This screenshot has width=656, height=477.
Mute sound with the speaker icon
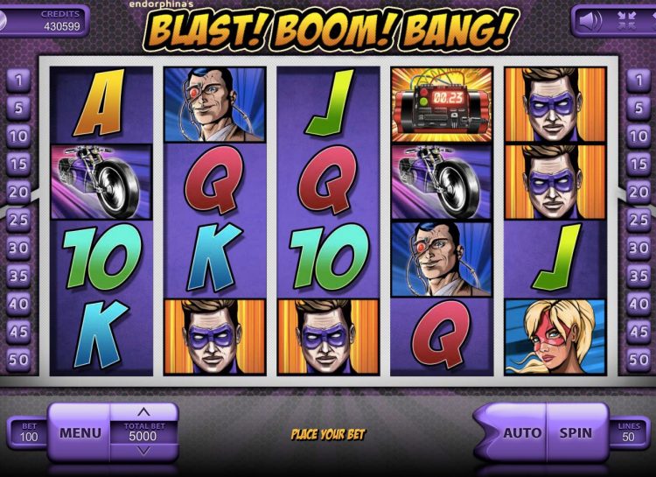[x=590, y=20]
